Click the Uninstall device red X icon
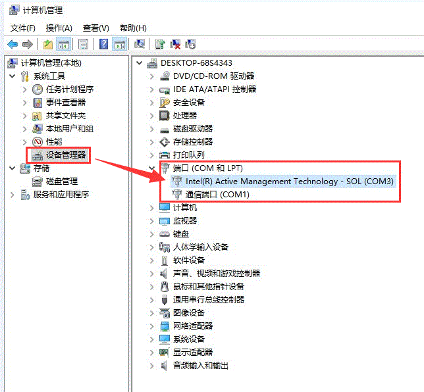The width and height of the screenshot is (424, 392). pos(175,44)
